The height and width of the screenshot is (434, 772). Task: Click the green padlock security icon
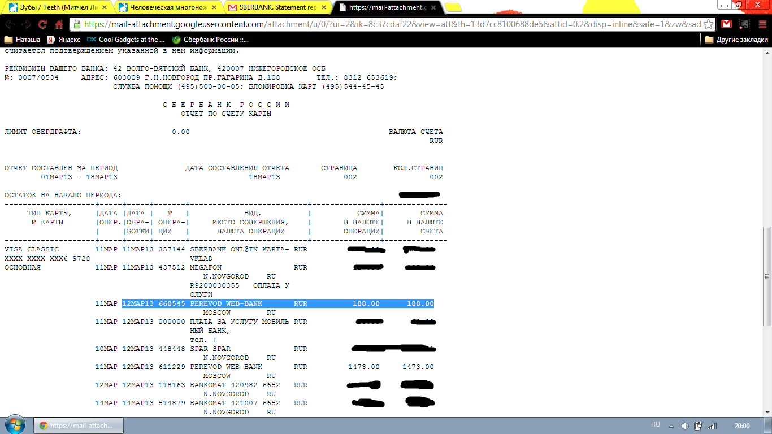[x=77, y=24]
